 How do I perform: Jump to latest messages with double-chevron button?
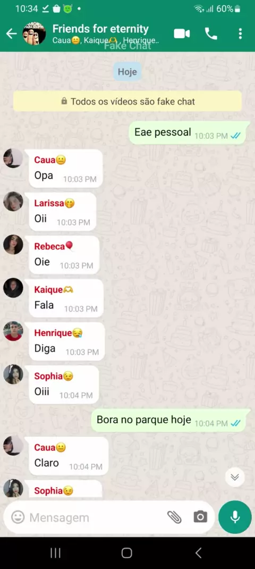[x=235, y=477]
